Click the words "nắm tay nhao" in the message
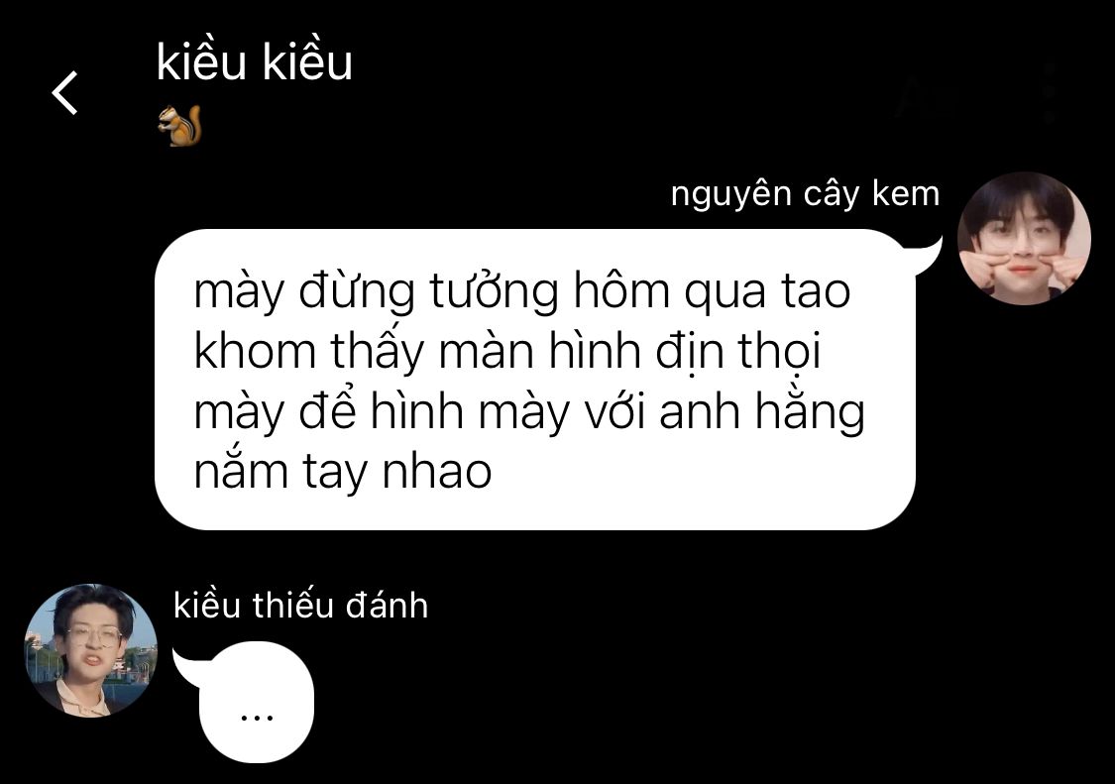1115x784 pixels. pos(343,472)
